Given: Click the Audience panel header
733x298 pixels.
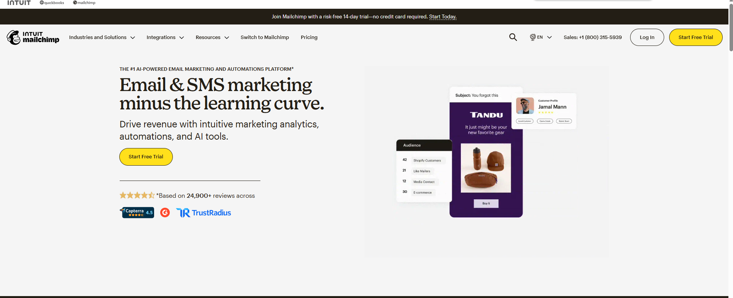Looking at the screenshot, I should [x=424, y=145].
